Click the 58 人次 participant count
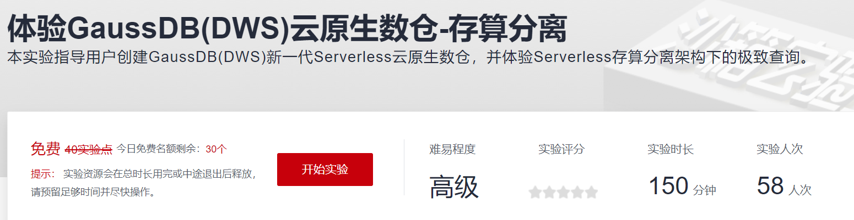854x220 pixels. pos(784,187)
